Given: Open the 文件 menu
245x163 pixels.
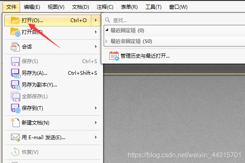Looking at the screenshot, I should tap(11, 7).
